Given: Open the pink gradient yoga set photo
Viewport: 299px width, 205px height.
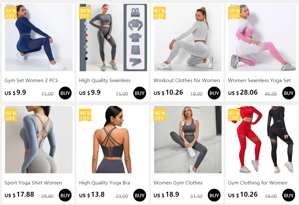Looking at the screenshot, I should click(x=262, y=38).
